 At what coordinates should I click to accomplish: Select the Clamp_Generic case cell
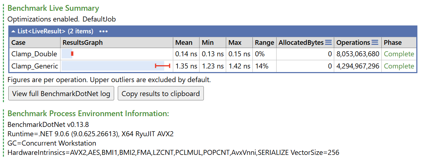point(35,66)
